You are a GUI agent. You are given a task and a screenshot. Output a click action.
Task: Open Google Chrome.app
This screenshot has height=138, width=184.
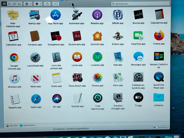pyautogui.click(x=14, y=57)
